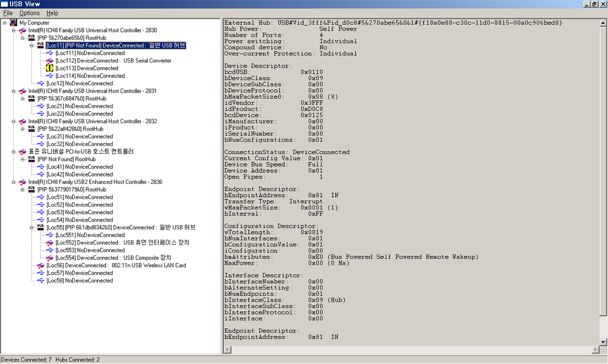Click the hub icon of the Loc11 entry
This screenshot has width=608, height=364.
41,45
